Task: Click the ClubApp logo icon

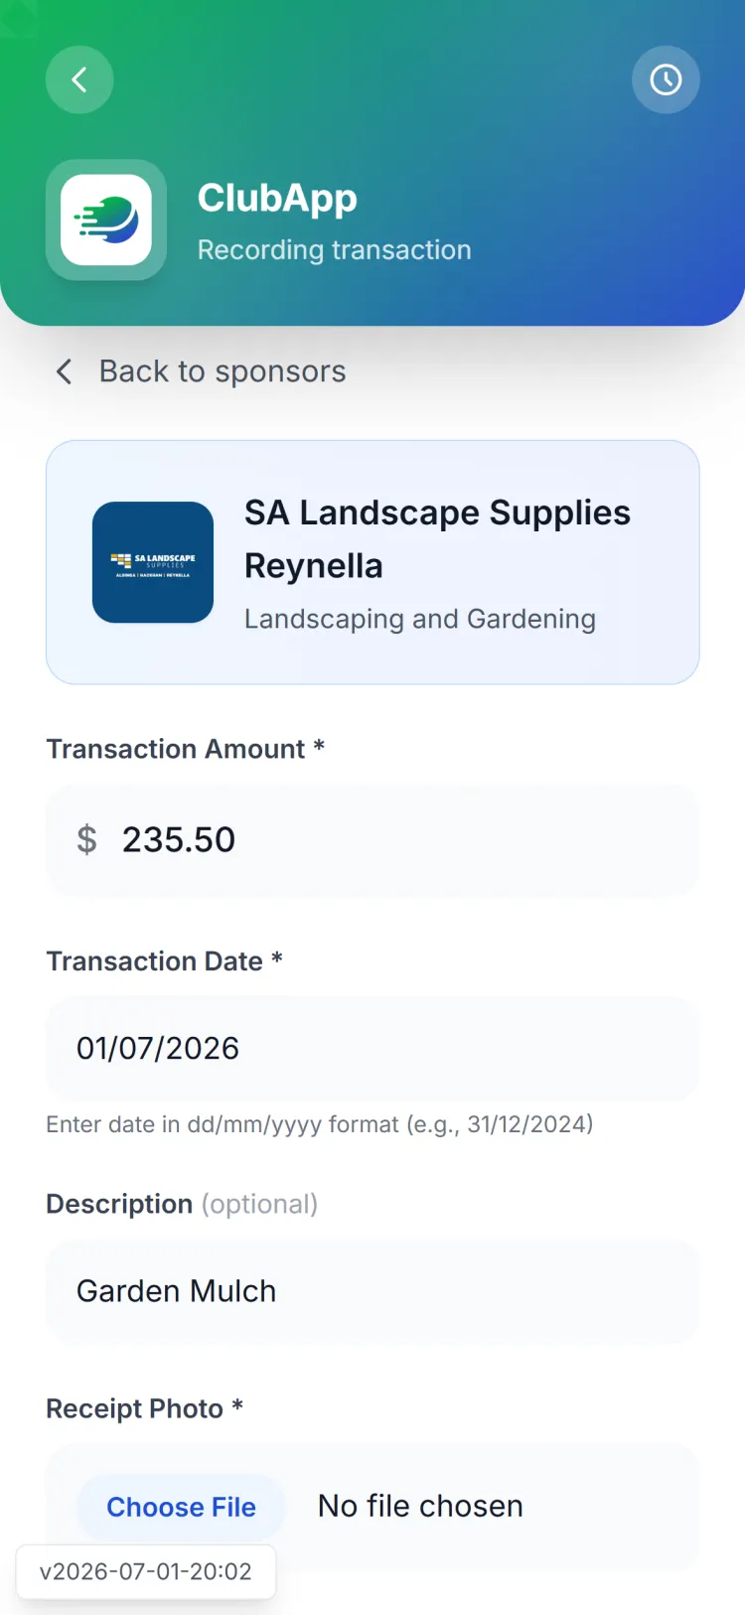Action: (x=106, y=220)
